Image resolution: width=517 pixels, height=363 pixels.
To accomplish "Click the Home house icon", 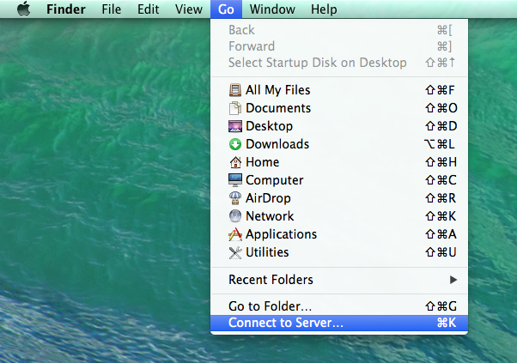I will click(235, 162).
